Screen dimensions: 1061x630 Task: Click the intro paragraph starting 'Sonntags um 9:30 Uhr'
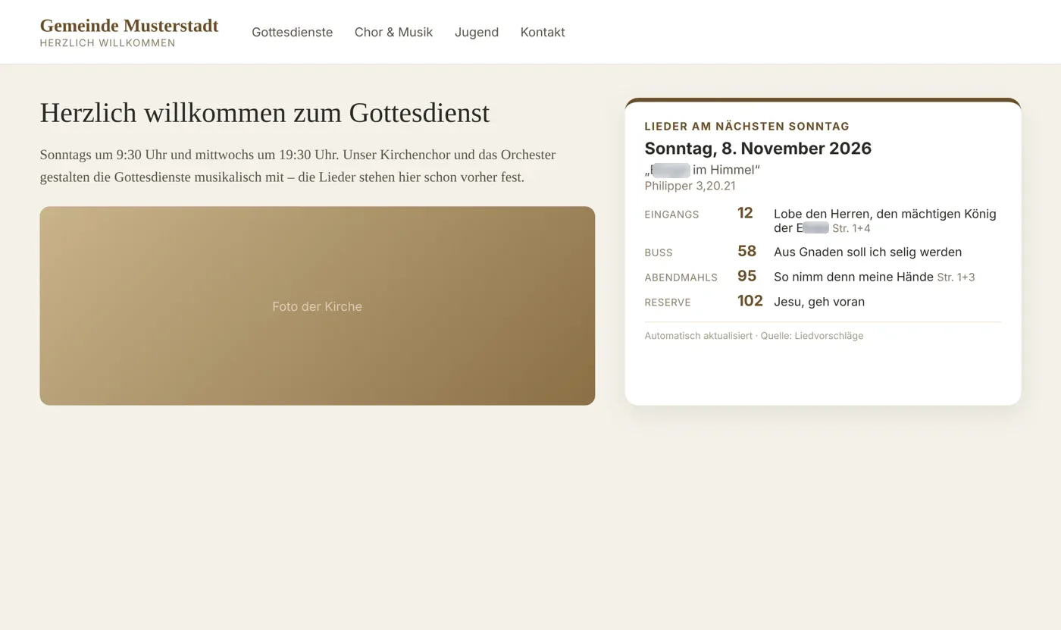coord(298,166)
